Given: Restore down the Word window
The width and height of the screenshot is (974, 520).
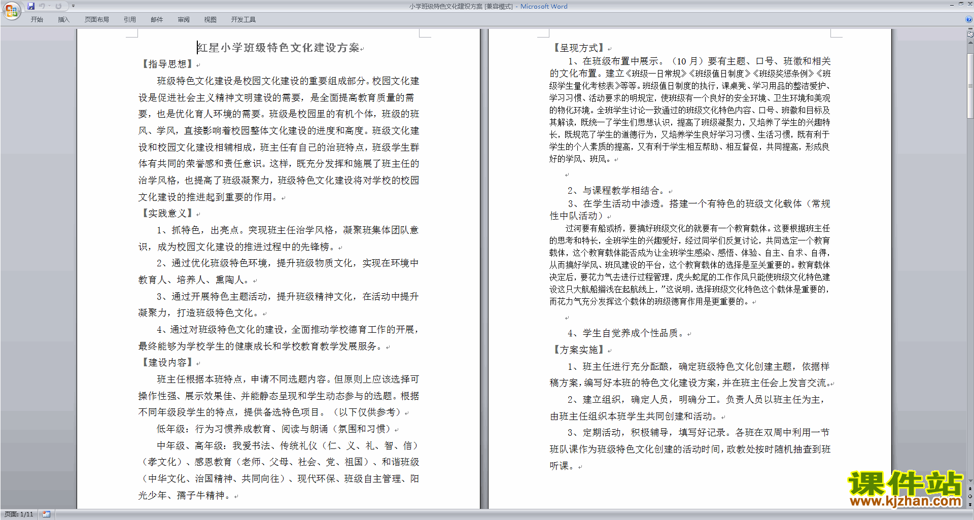Looking at the screenshot, I should [x=961, y=4].
